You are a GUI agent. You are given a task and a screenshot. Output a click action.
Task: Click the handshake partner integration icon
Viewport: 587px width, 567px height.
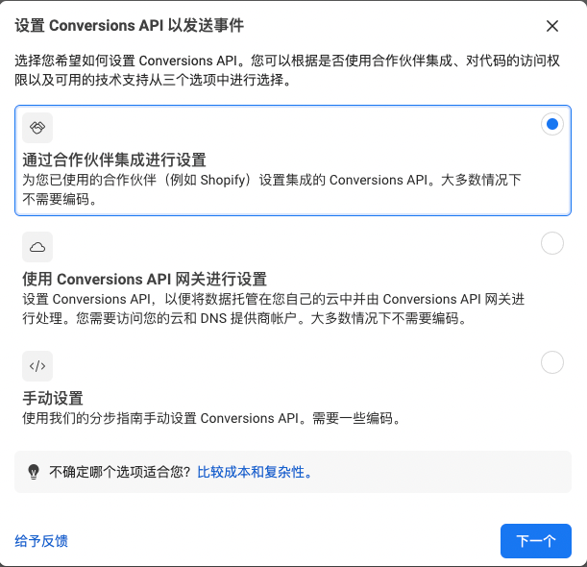[x=37, y=128]
